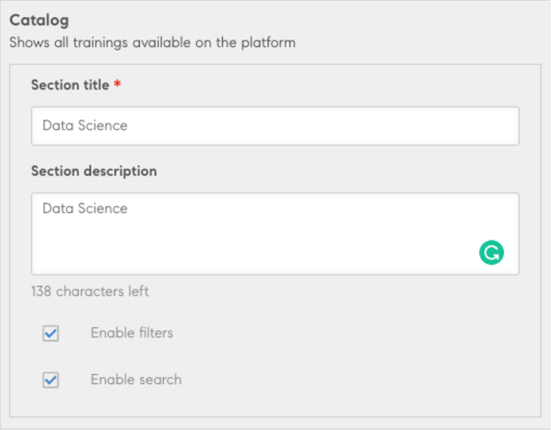The width and height of the screenshot is (551, 430).
Task: Click "Data Science" text in Section title field
Action: coord(84,126)
